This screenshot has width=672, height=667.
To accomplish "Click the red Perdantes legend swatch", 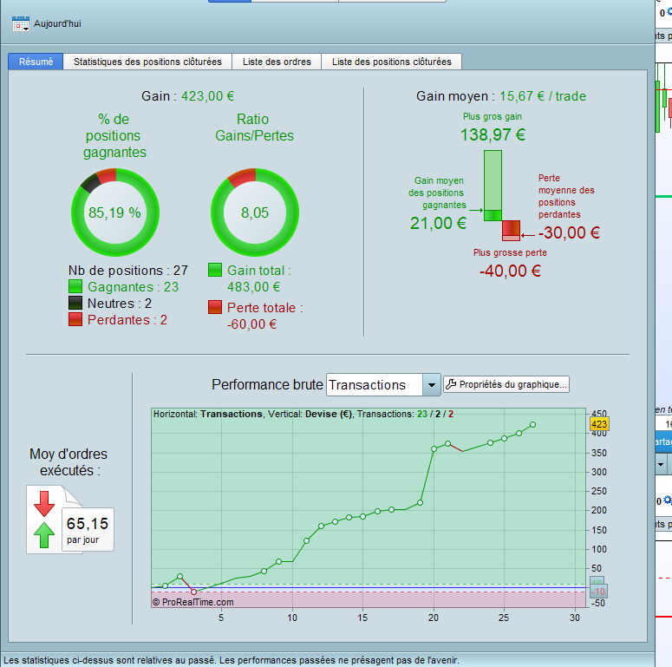I will coord(75,319).
